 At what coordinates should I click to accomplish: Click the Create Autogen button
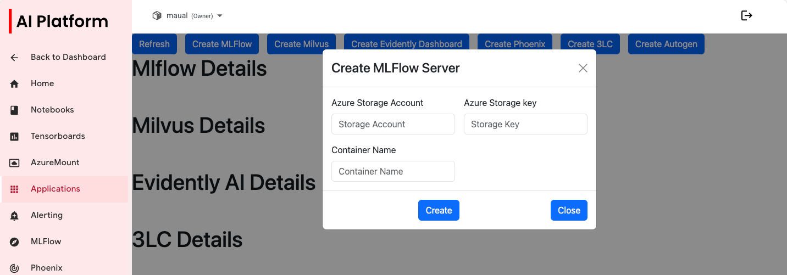666,44
